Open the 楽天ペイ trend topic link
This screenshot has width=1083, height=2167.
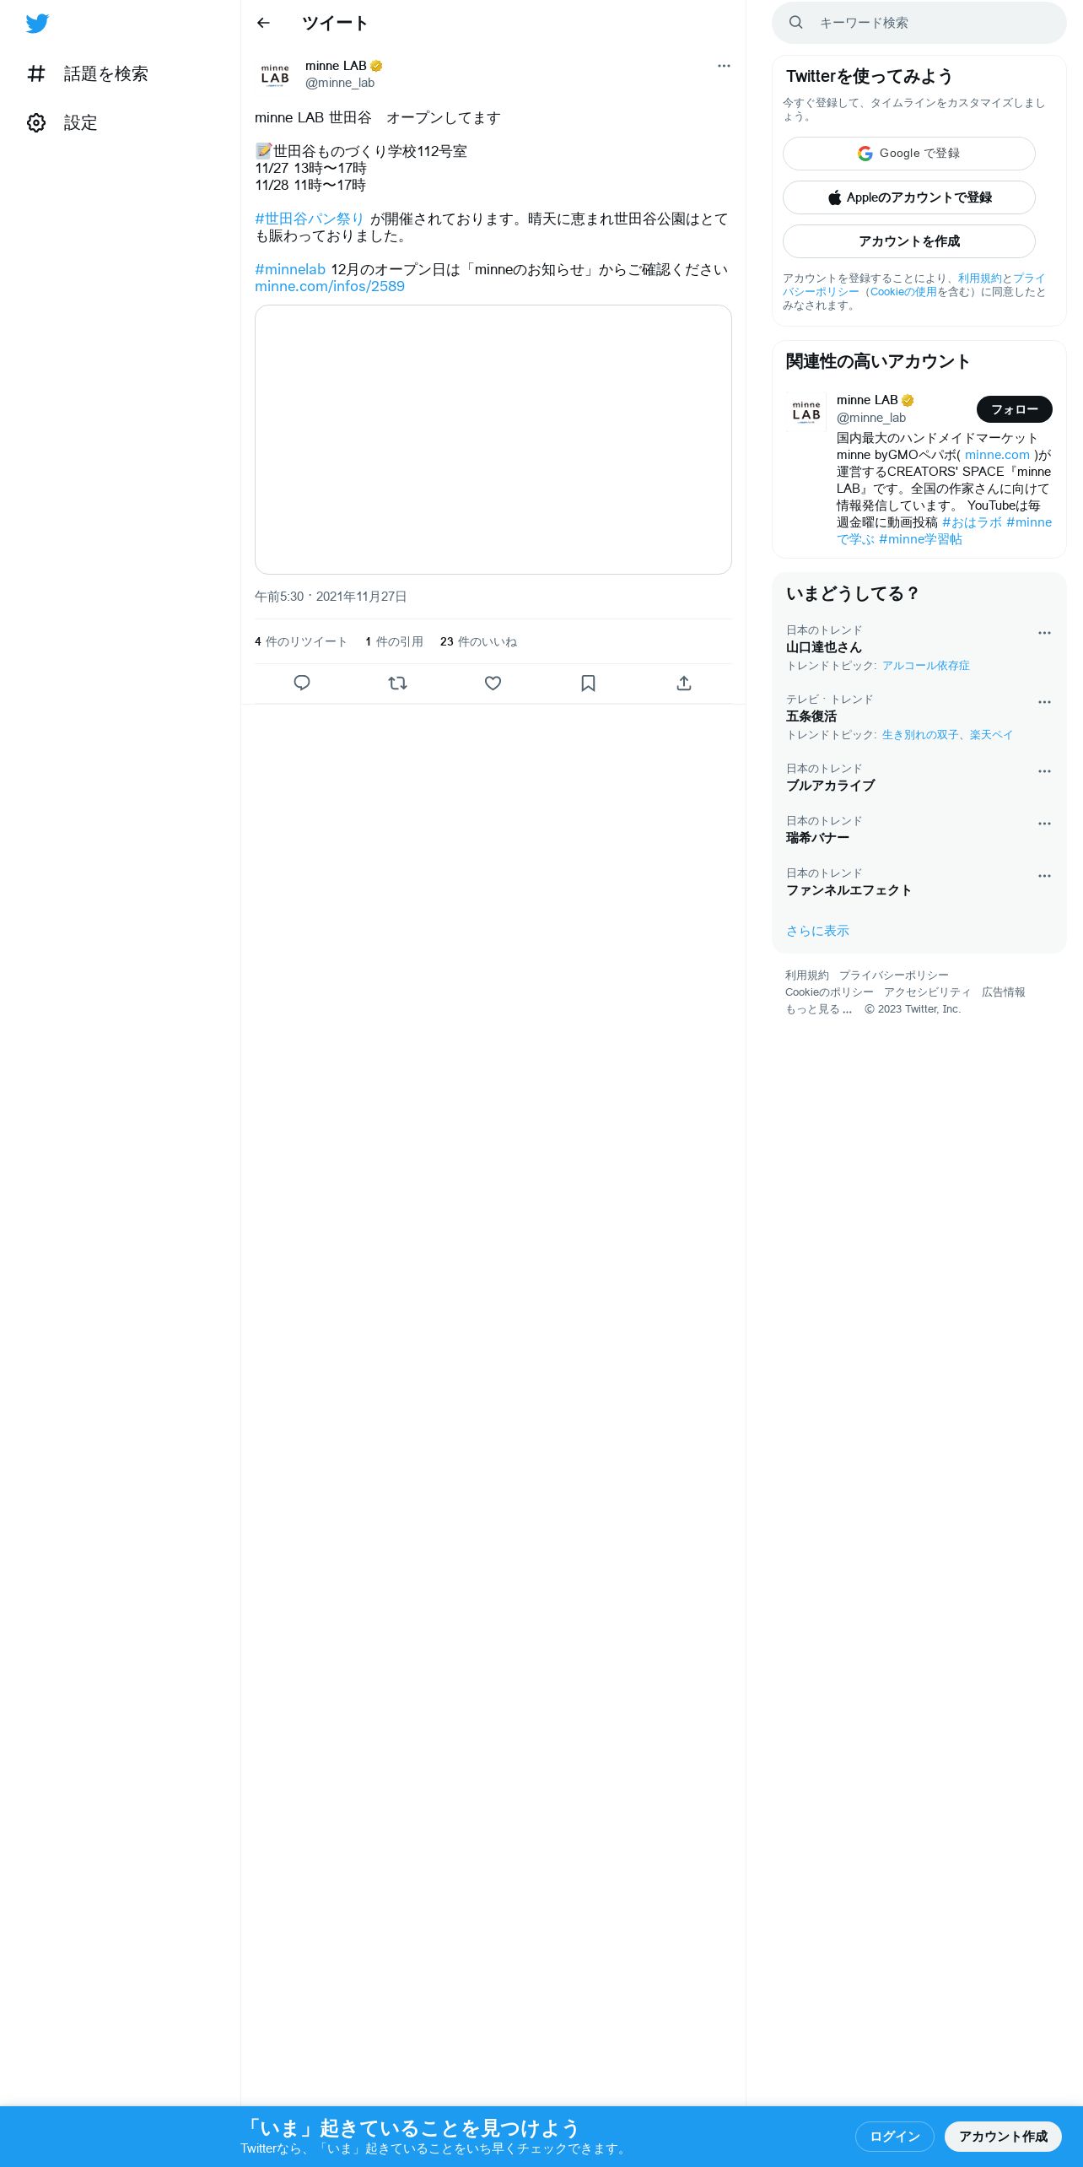[991, 735]
